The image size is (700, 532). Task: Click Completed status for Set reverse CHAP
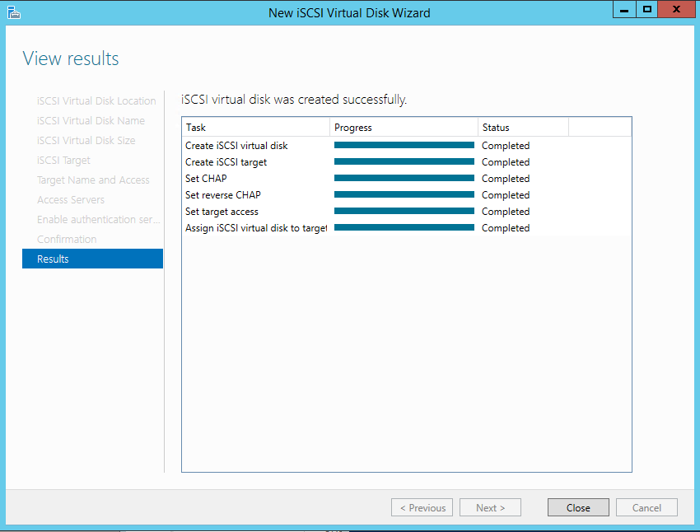tap(506, 195)
